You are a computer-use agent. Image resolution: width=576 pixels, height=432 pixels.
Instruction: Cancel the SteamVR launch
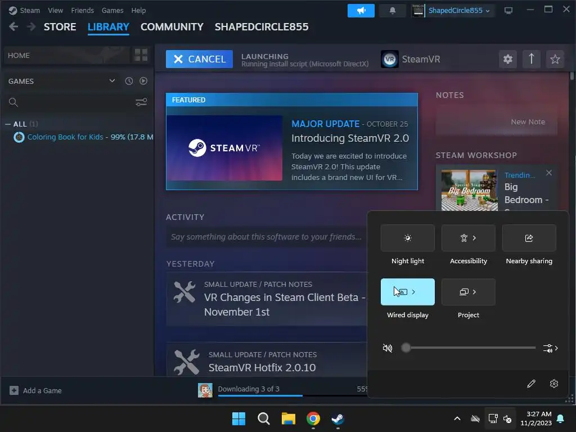[x=199, y=59]
